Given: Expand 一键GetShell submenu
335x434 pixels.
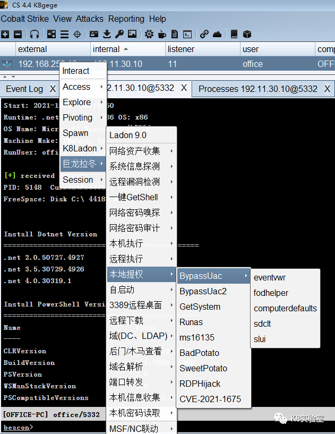Looking at the screenshot, I should coord(141,198).
